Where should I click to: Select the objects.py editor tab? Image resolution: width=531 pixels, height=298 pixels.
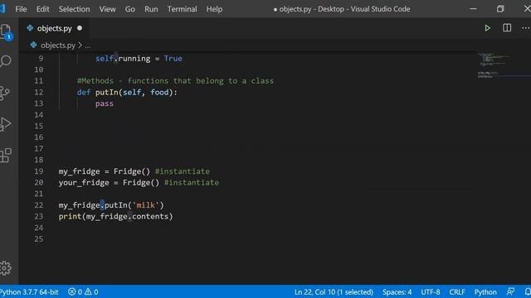[54, 28]
